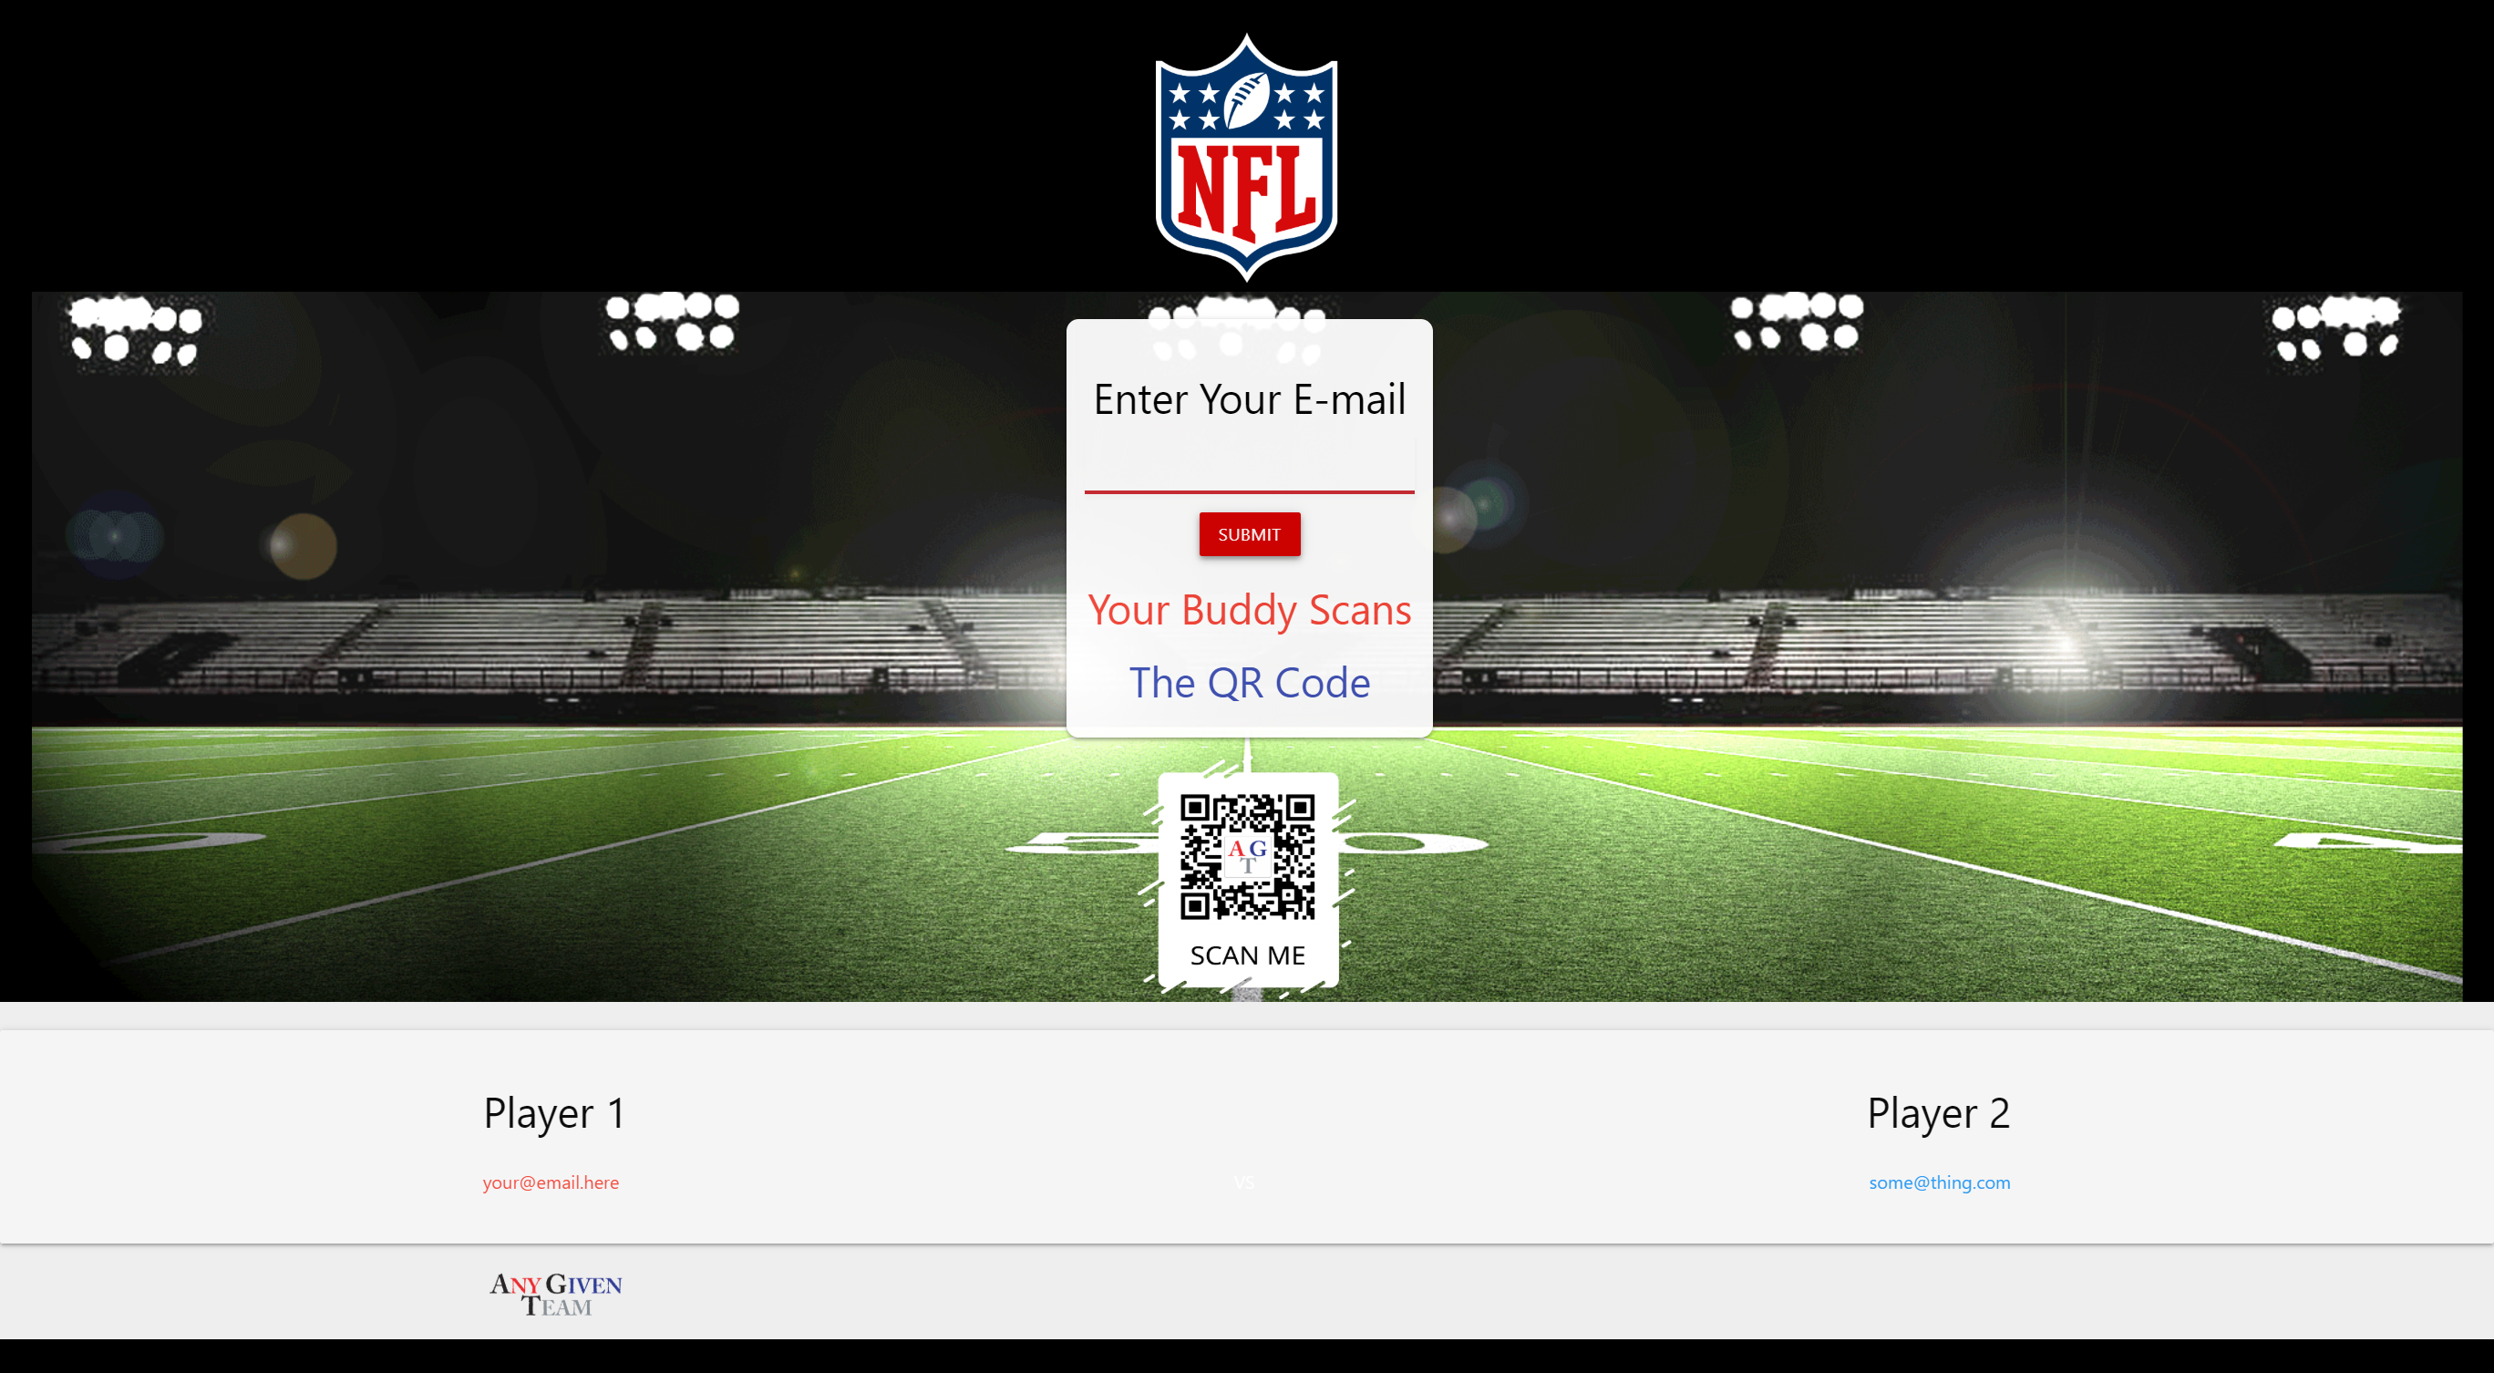2494x1373 pixels.
Task: Click the Player 1 heading
Action: pyautogui.click(x=554, y=1112)
